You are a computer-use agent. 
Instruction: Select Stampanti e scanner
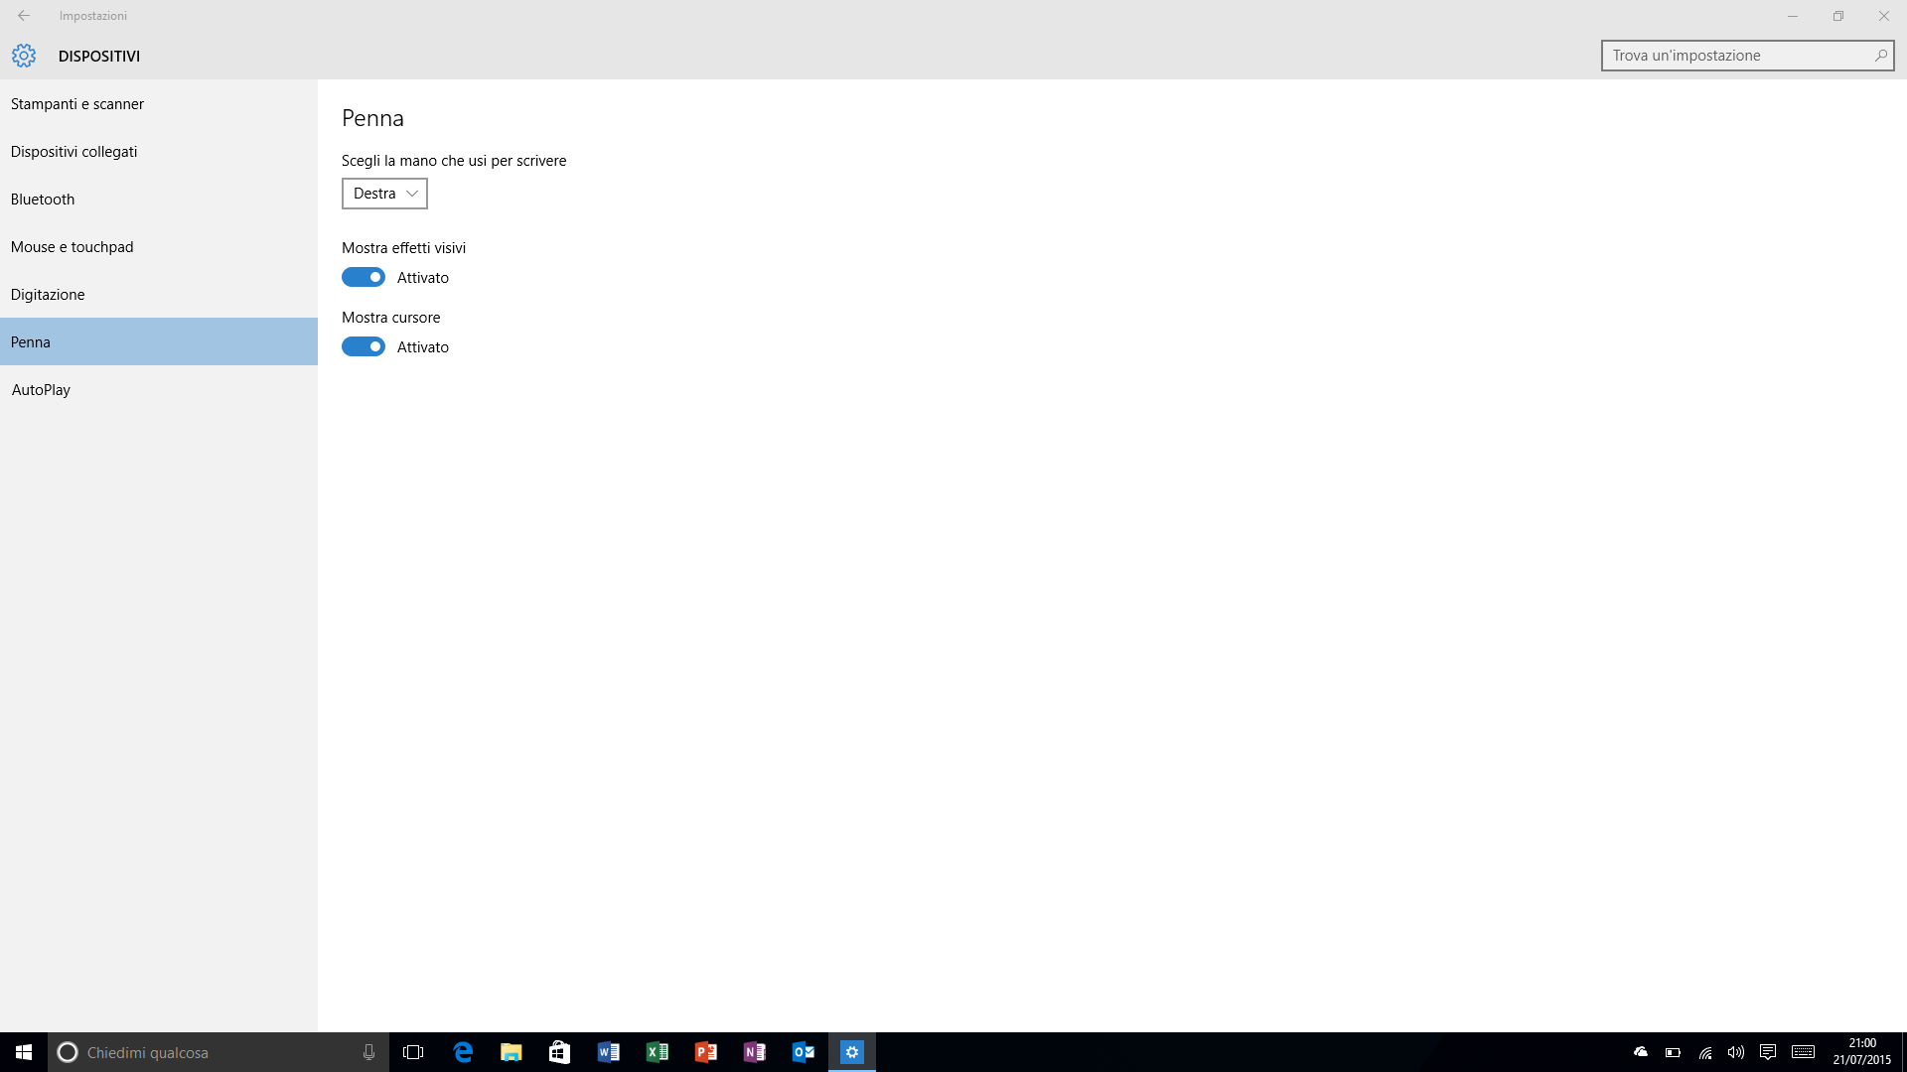tap(159, 103)
